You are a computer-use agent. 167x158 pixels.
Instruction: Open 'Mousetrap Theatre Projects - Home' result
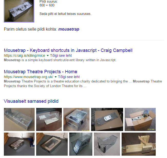pyautogui.click(x=41, y=72)
